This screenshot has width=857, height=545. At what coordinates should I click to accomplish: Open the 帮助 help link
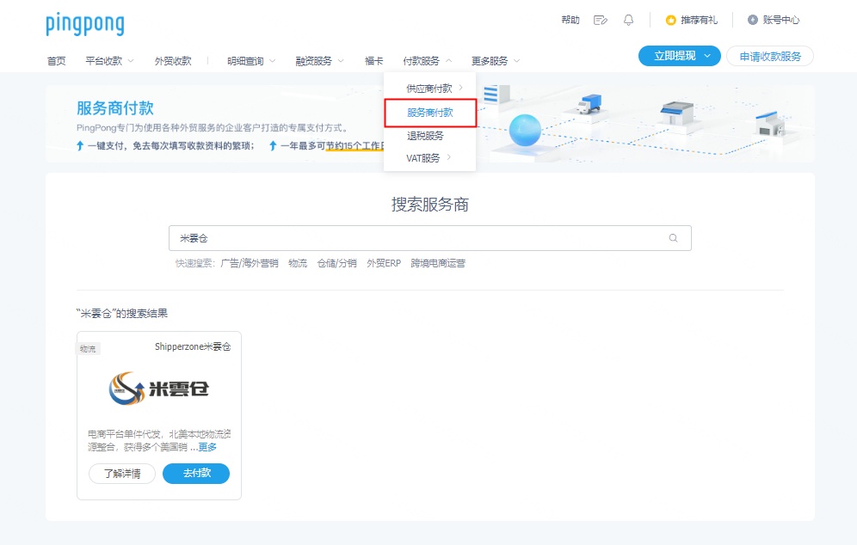coord(570,20)
